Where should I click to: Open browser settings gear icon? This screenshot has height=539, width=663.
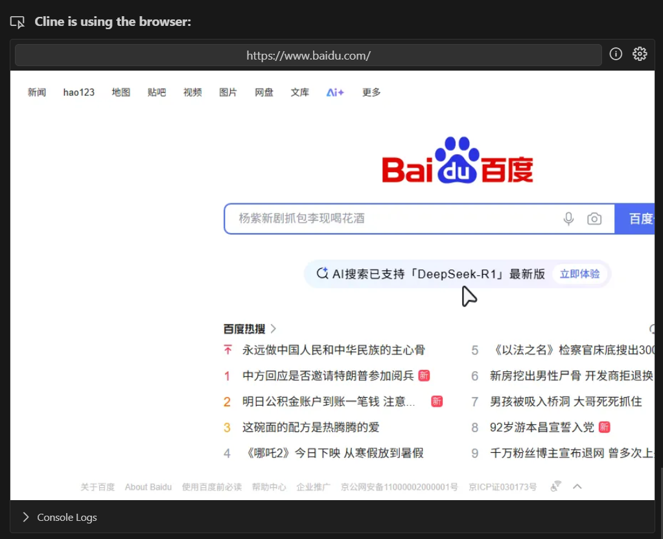click(639, 54)
